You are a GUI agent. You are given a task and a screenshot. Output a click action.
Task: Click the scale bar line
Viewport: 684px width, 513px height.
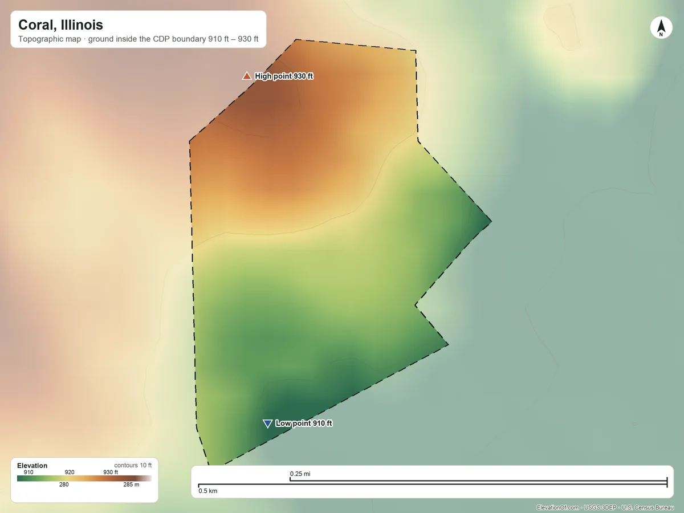(x=433, y=483)
